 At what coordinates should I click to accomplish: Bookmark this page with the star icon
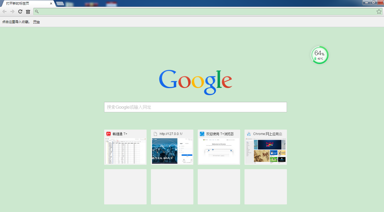379,11
